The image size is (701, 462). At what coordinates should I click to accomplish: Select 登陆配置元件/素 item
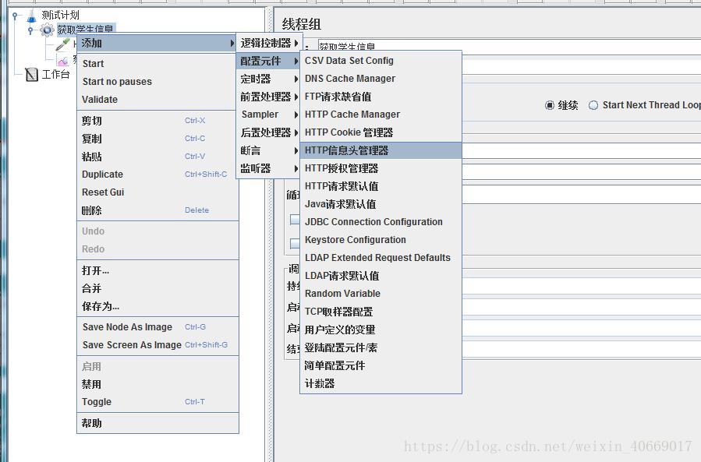381,347
